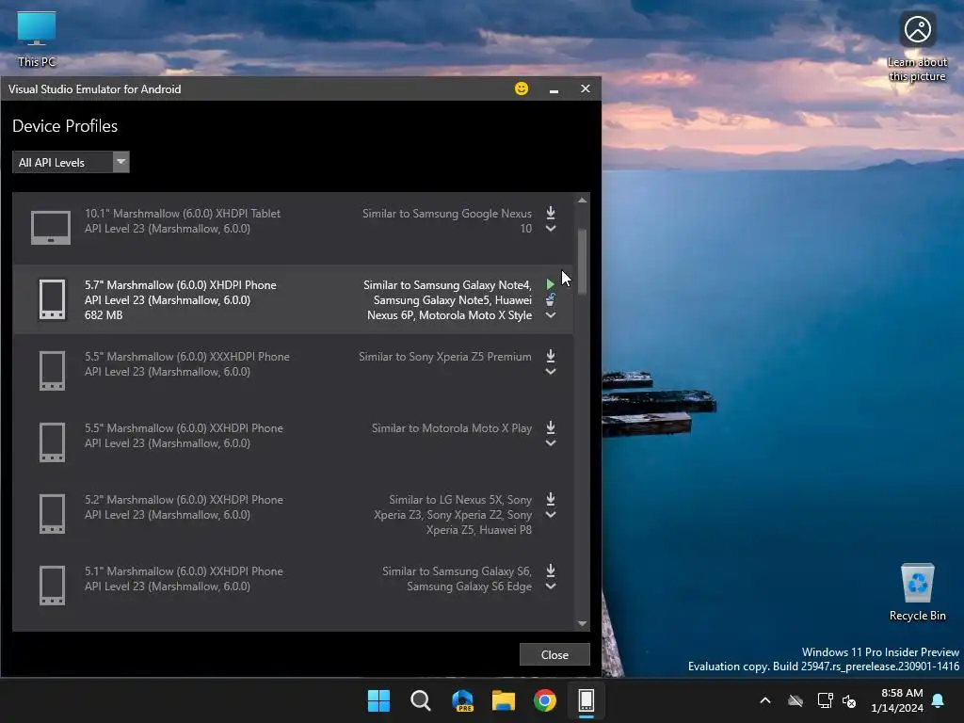Click the phone icon for 5.5" XXXHDPI profile
The image size is (964, 723).
pyautogui.click(x=53, y=371)
